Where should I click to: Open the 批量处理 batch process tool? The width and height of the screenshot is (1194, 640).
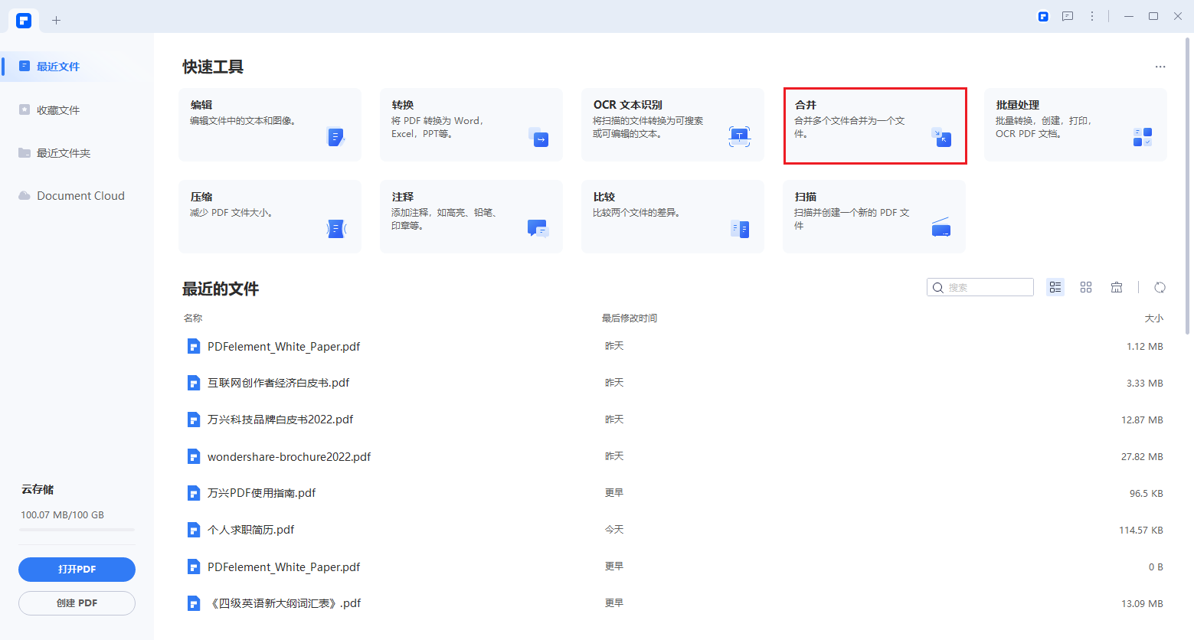click(1075, 125)
